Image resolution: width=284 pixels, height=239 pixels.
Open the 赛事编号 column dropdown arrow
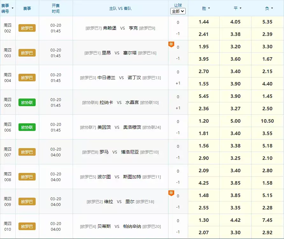(11, 6)
